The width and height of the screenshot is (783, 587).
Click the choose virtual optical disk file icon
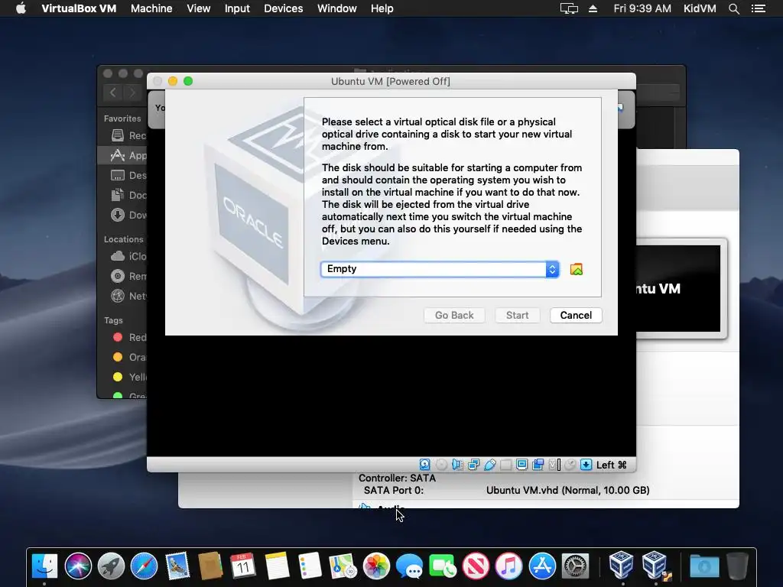tap(577, 270)
